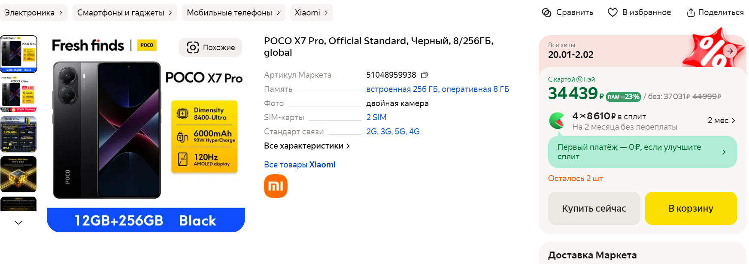Screen dimensions: 749x264
Task: Expand all specifications (Все характеристики)
Action: point(306,146)
